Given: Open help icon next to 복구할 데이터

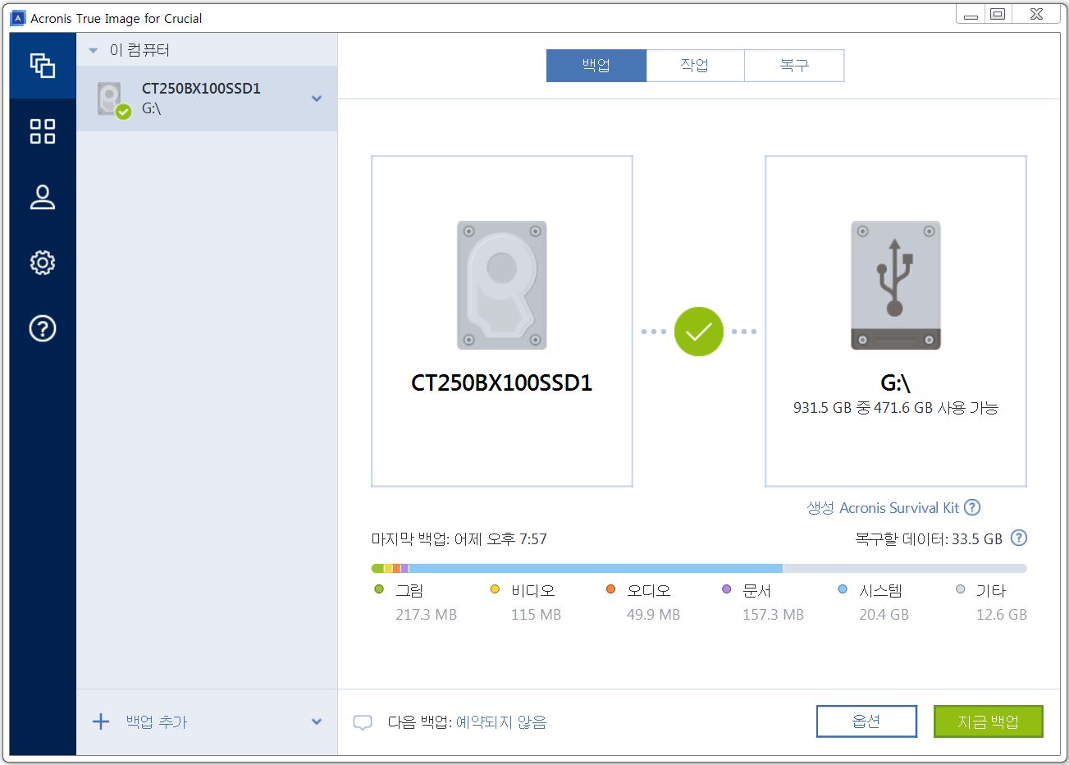Looking at the screenshot, I should tap(1019, 538).
